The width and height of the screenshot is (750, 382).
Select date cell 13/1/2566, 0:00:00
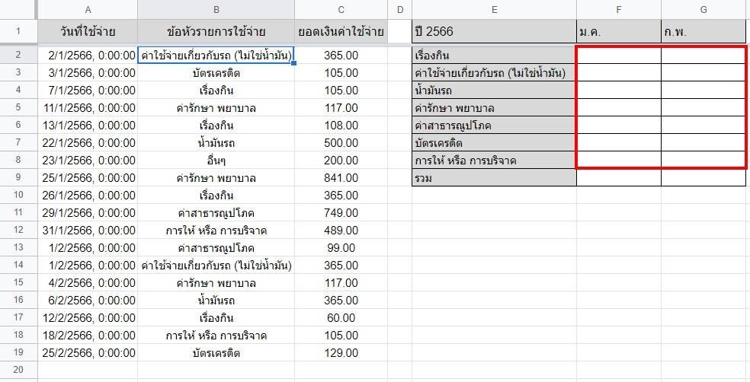(88, 125)
